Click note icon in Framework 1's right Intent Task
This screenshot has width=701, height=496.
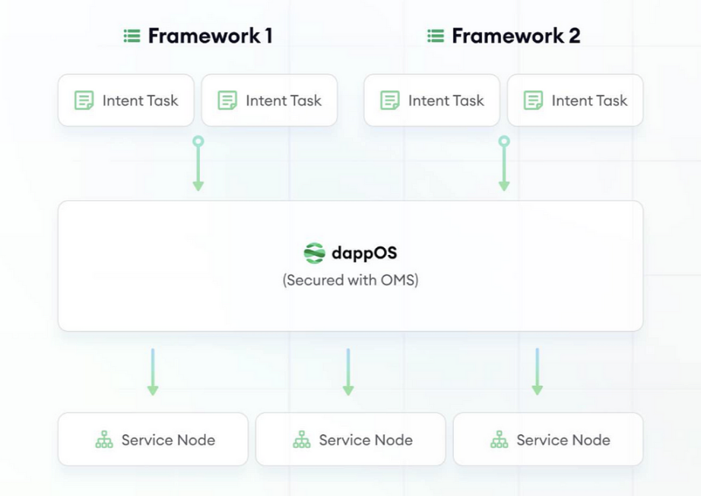(227, 100)
